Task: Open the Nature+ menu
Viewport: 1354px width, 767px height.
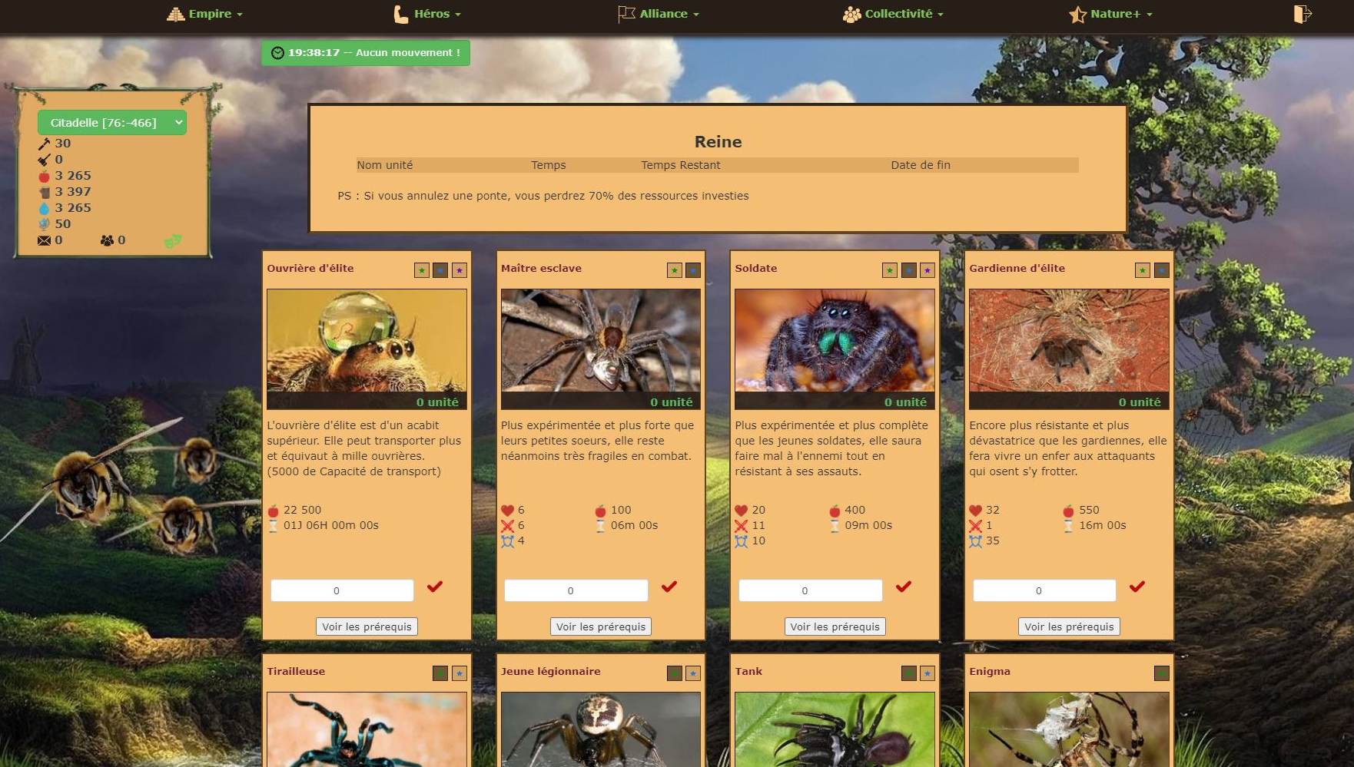Action: (1110, 14)
